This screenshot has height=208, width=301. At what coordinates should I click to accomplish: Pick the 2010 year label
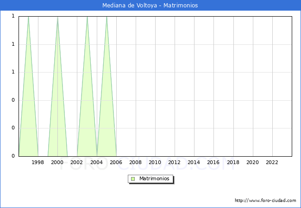tap(155, 162)
